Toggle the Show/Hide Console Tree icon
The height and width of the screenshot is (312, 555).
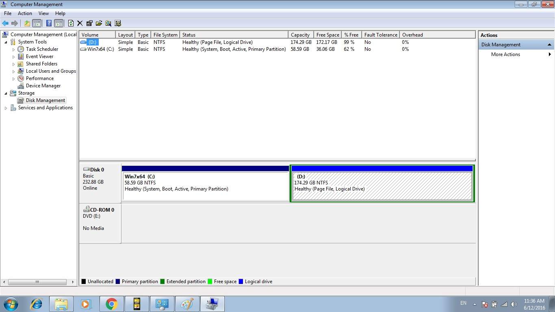click(x=37, y=23)
